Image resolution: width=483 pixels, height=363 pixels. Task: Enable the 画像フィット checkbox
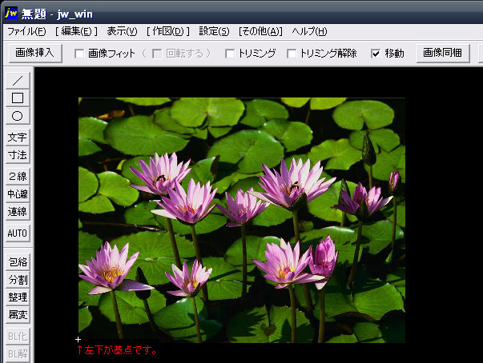(79, 54)
